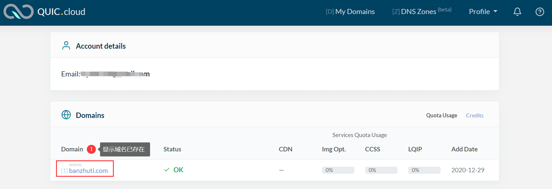Viewport: 552px width, 189px height.
Task: Click the Services Quota Usage label
Action: (360, 135)
